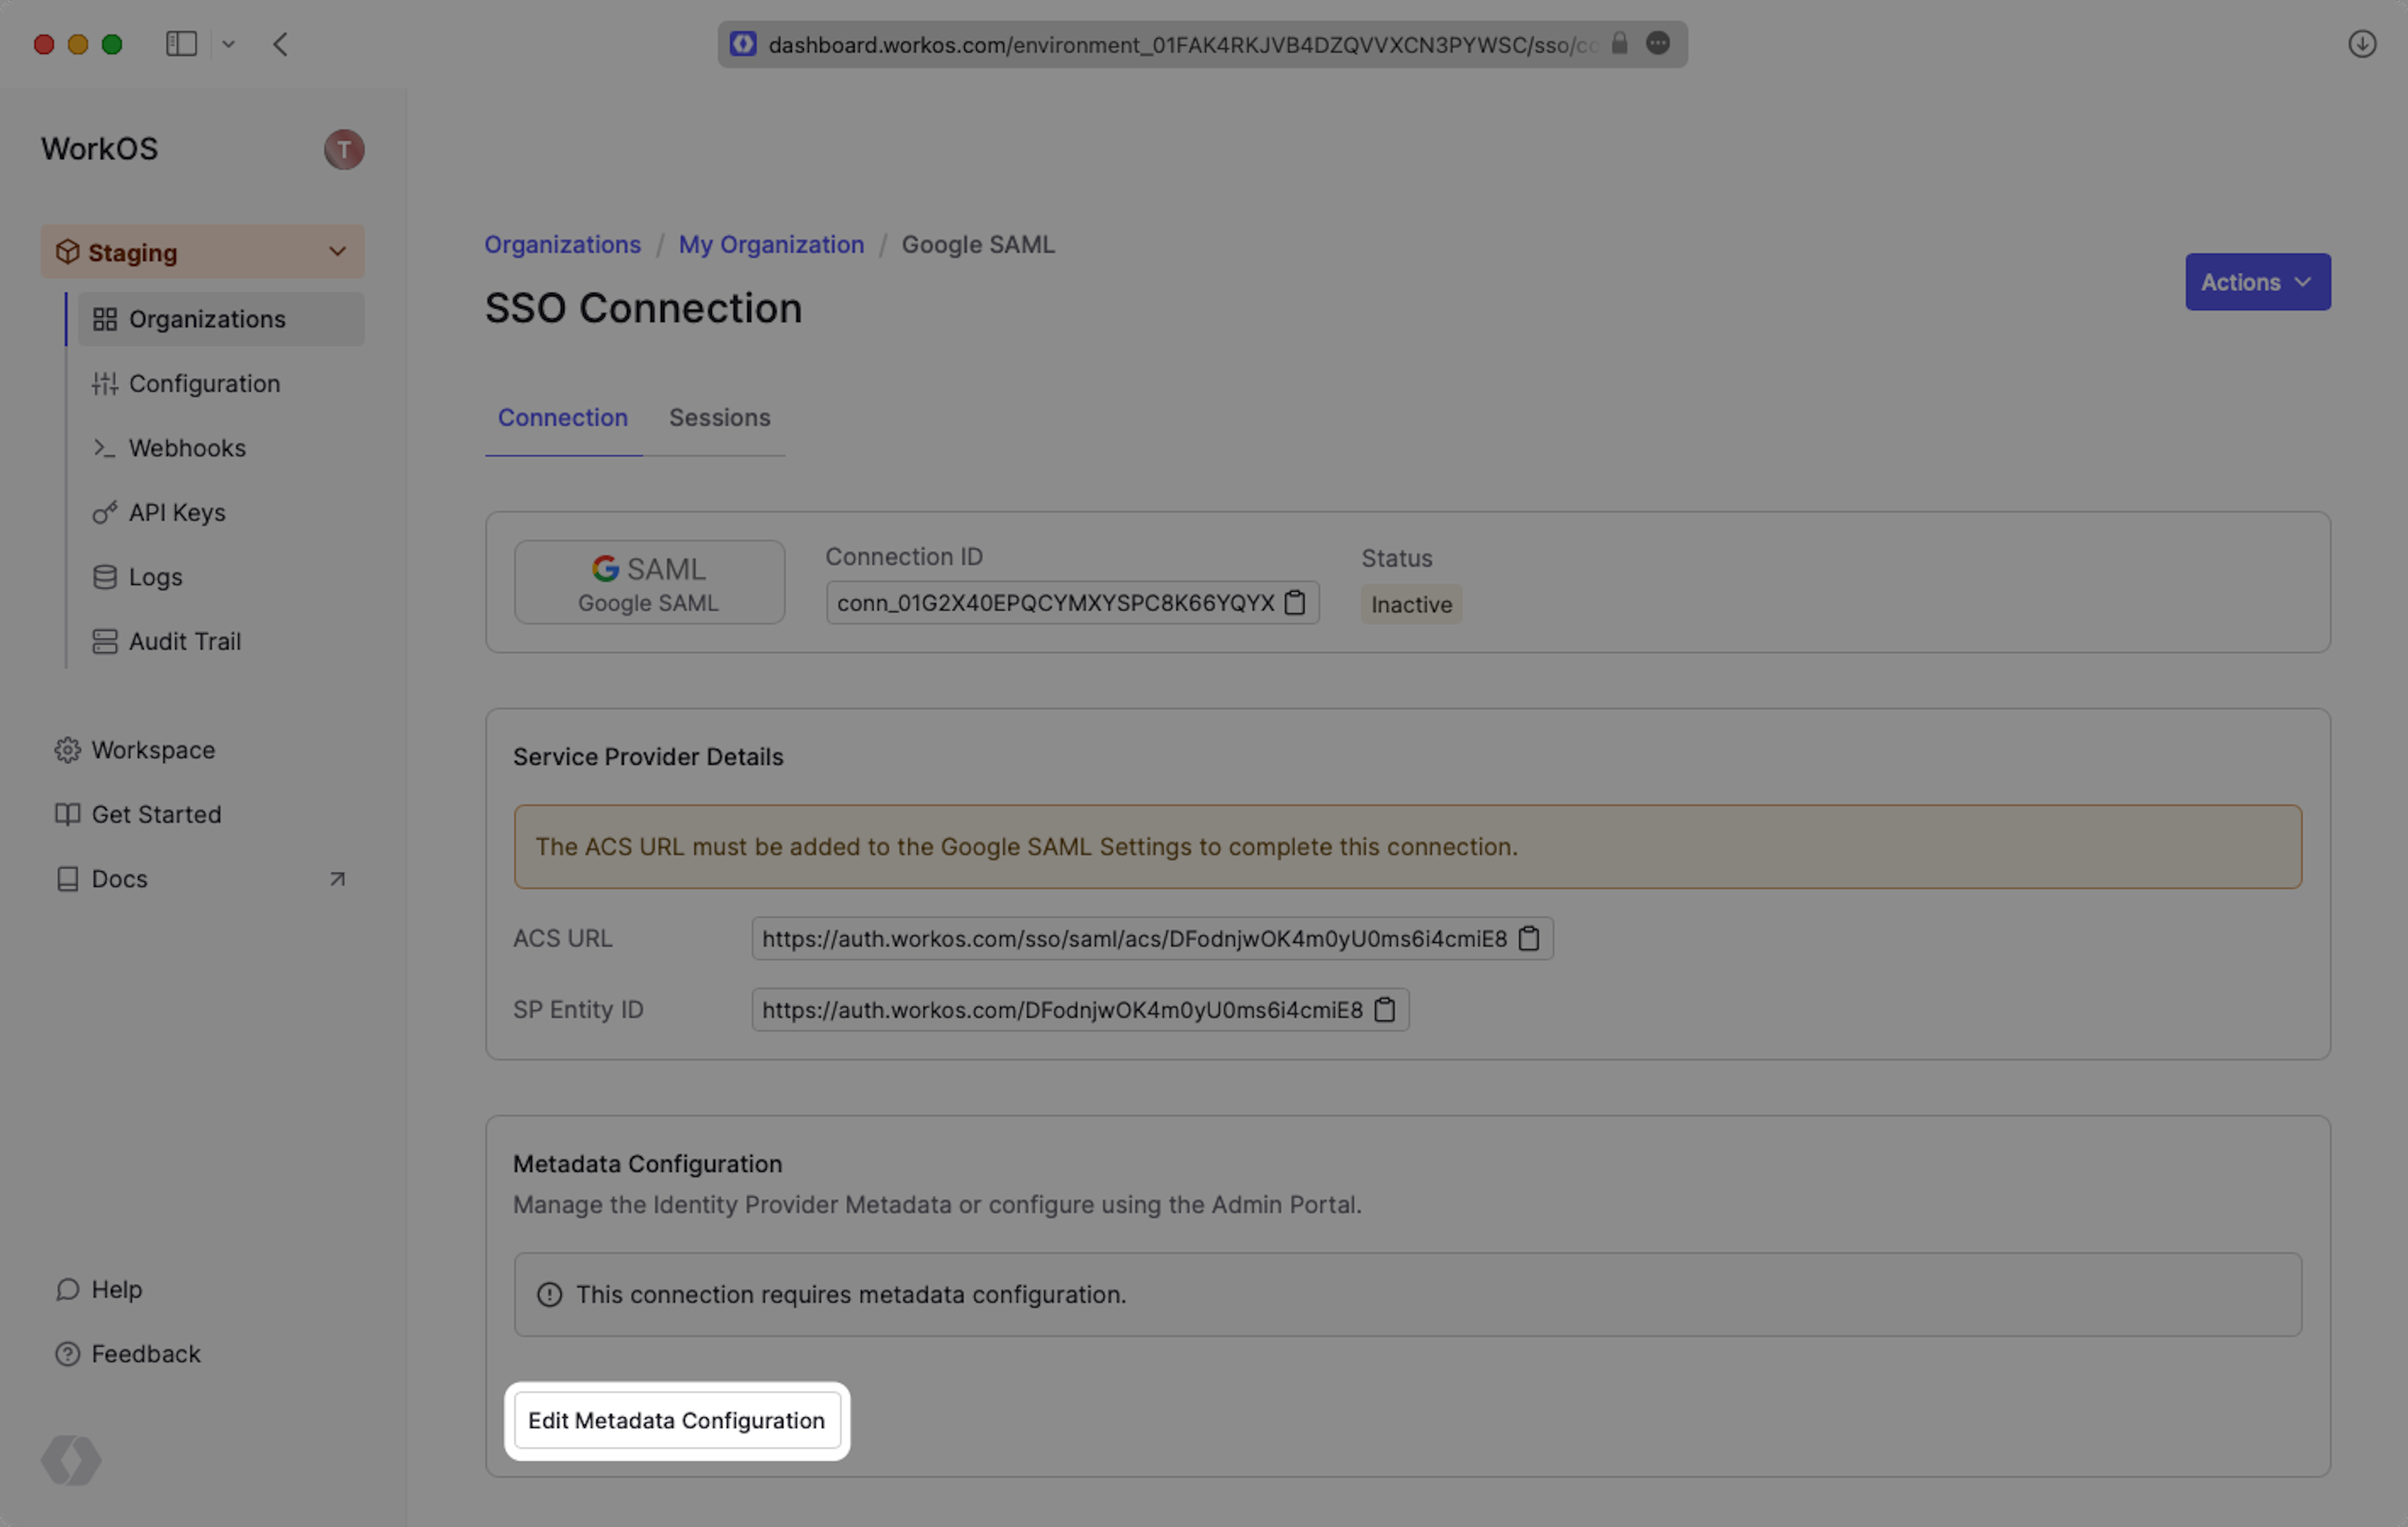Select the Connection tab

pyautogui.click(x=562, y=417)
